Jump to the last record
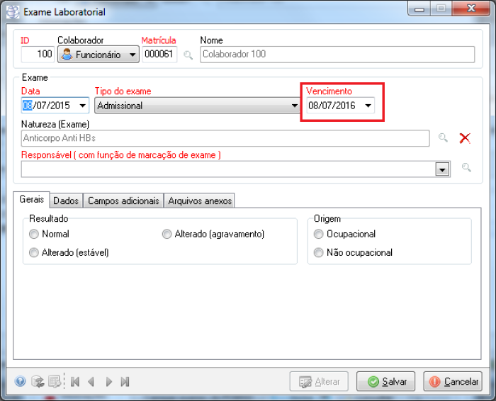Image resolution: width=496 pixels, height=401 pixels. pos(125,382)
